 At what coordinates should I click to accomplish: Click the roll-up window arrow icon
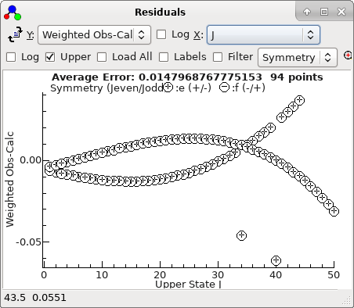(307, 12)
